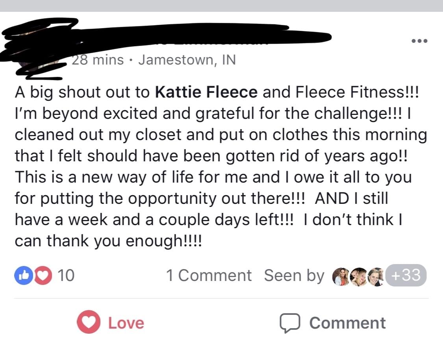Open the third Seen by profile picture

pyautogui.click(x=376, y=277)
